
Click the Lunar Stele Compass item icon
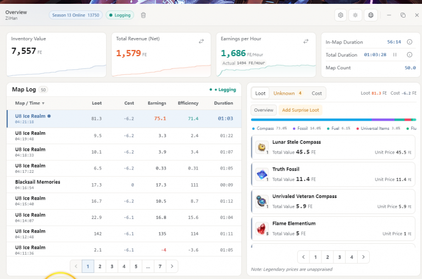tap(262, 147)
